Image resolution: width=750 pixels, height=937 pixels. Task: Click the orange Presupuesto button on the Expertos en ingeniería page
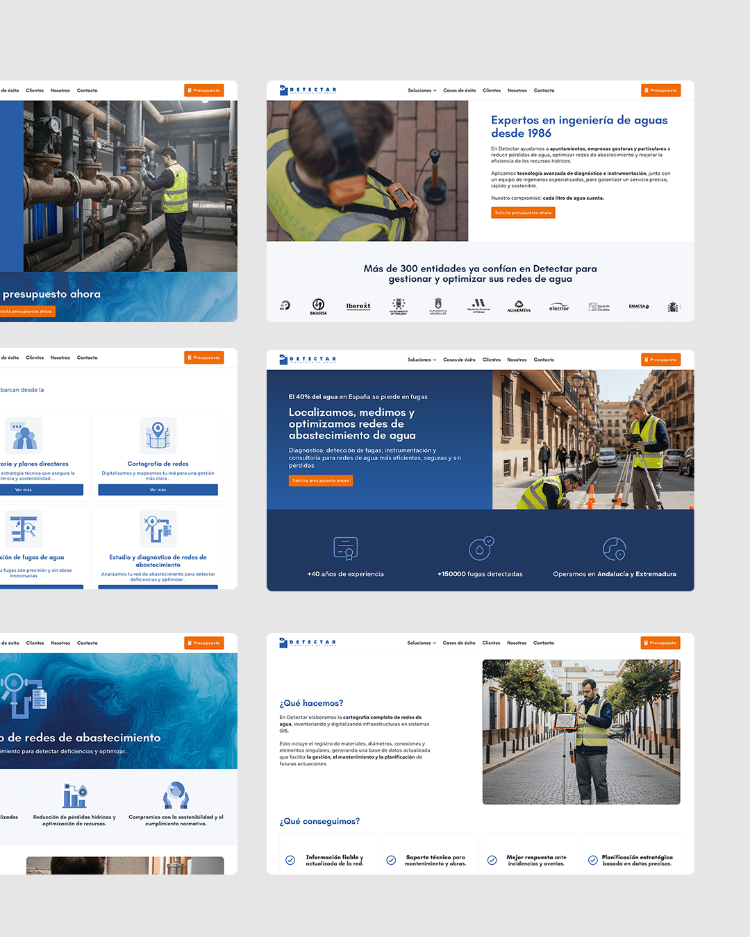pos(661,90)
